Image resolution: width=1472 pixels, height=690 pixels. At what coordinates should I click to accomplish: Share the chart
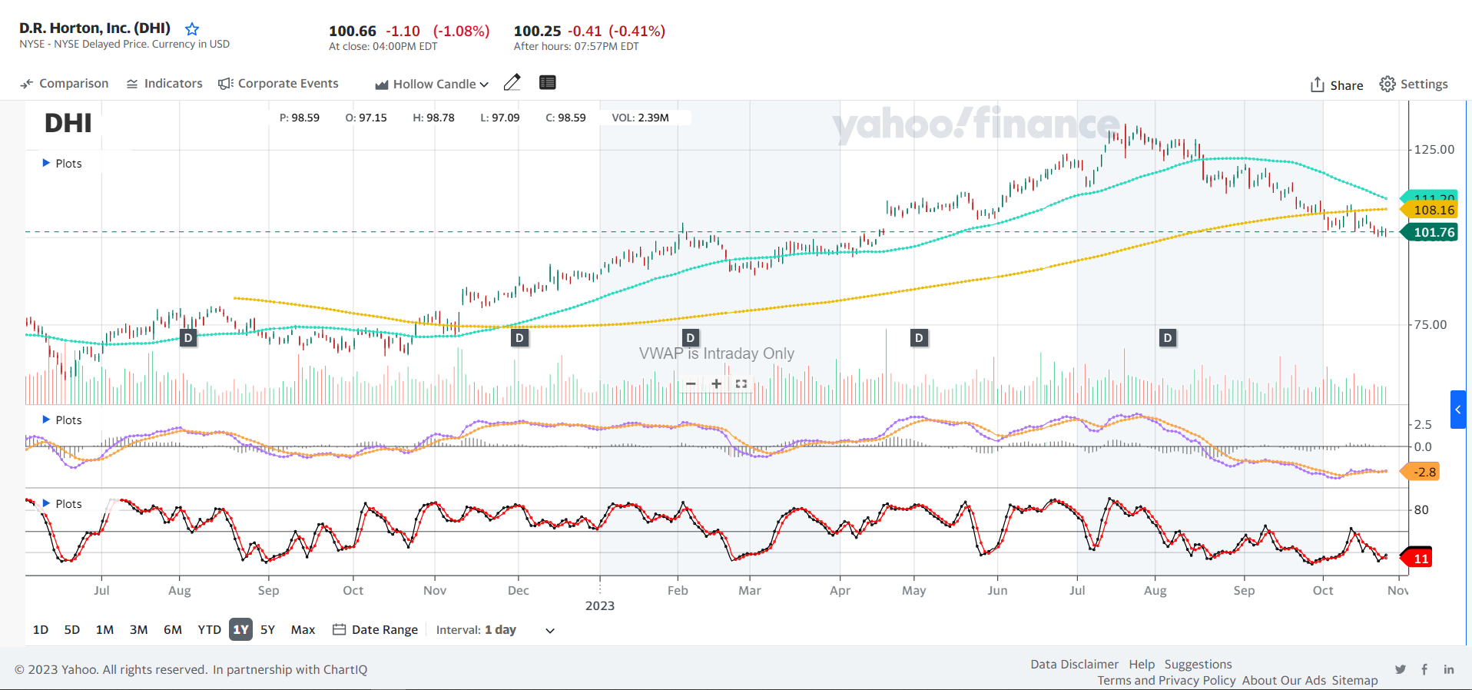pyautogui.click(x=1337, y=85)
